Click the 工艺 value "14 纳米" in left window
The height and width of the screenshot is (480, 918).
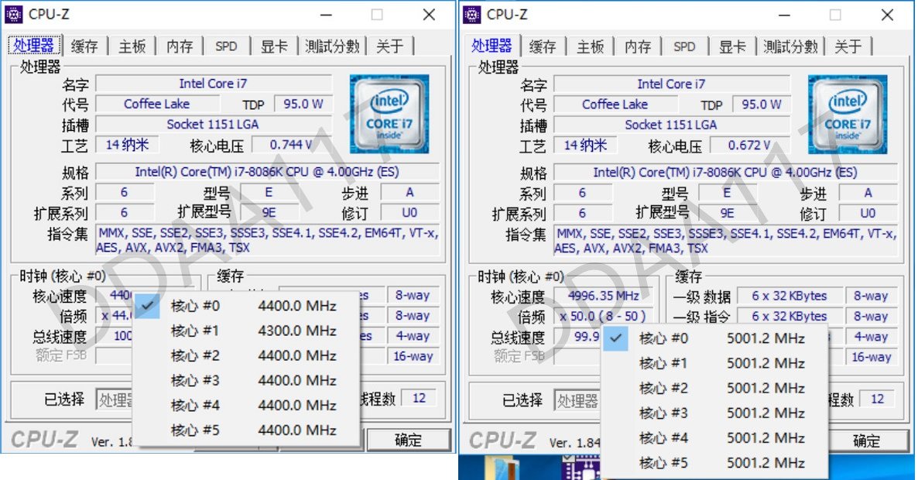click(127, 145)
